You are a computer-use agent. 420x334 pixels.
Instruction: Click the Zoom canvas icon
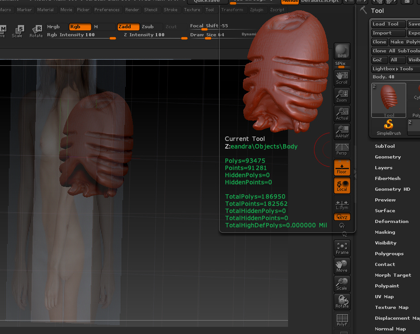[x=342, y=95]
